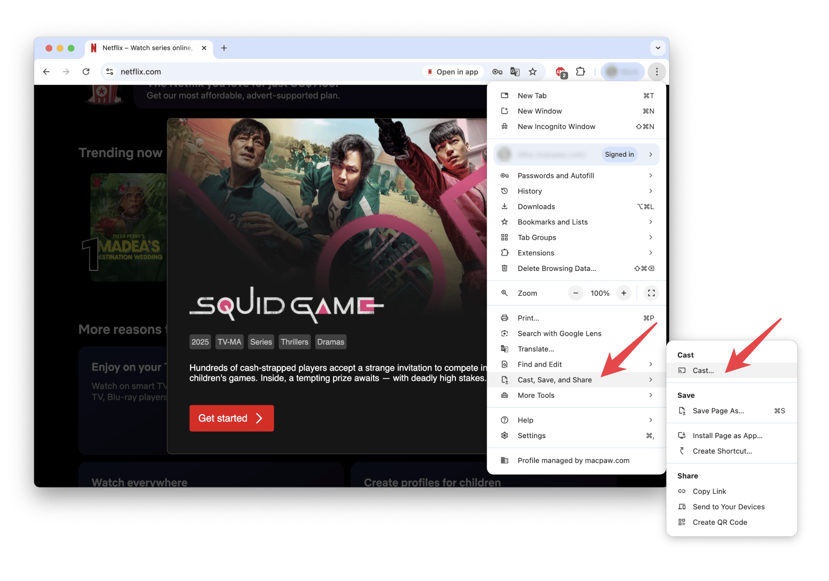Click the Get started button
The height and width of the screenshot is (581, 829).
[232, 418]
